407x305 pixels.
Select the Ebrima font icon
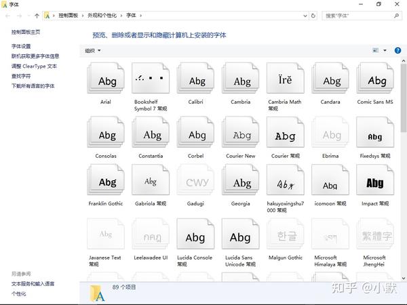tap(330, 132)
